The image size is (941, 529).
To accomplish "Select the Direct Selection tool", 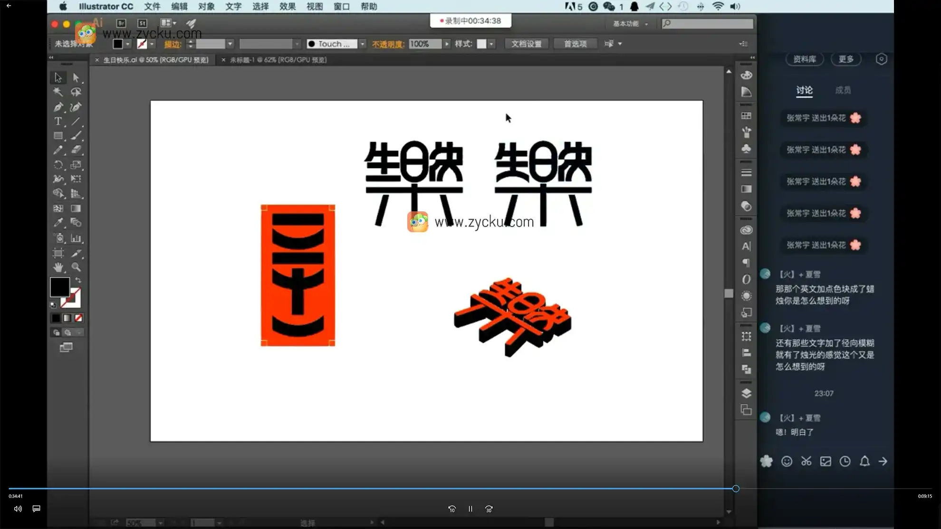I will click(x=76, y=77).
